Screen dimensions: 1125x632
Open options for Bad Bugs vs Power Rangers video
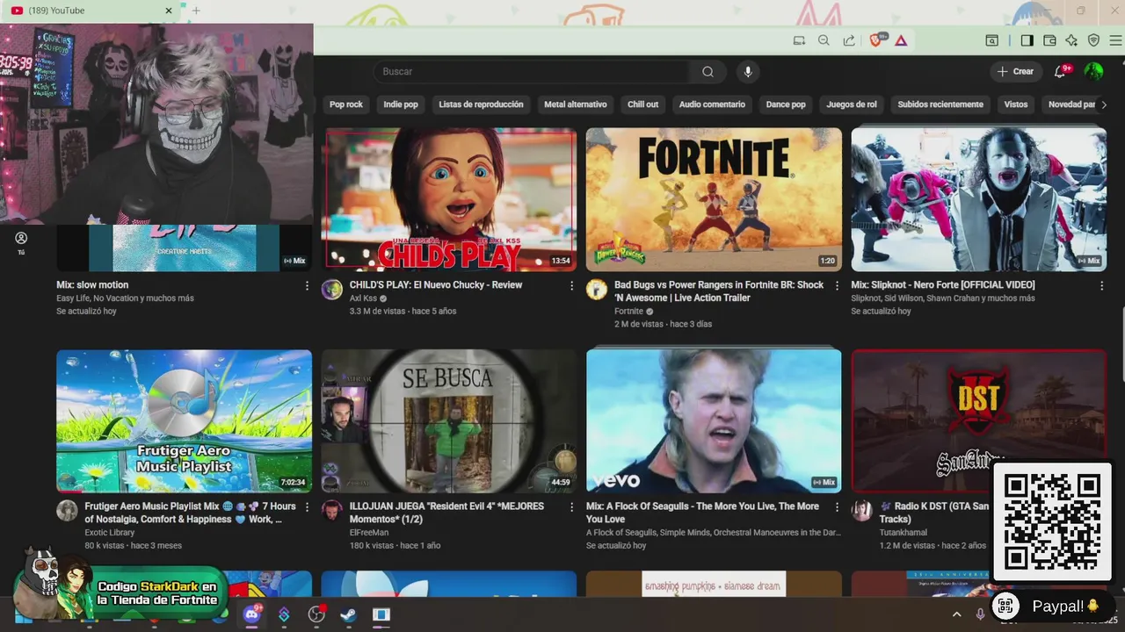pos(837,285)
